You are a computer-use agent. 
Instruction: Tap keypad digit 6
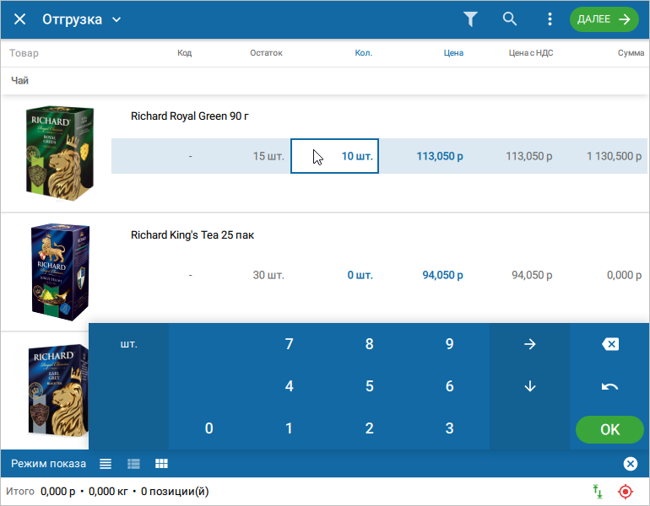tap(449, 386)
